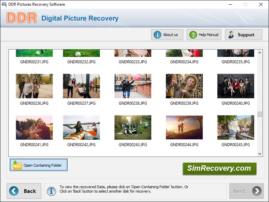Click the file name GNDR00241.JPG

pyautogui.click(x=34, y=145)
